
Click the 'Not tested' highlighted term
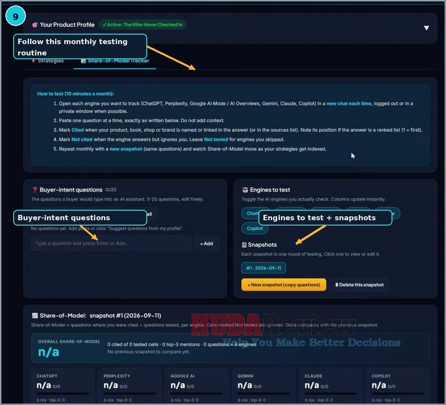[216, 140]
